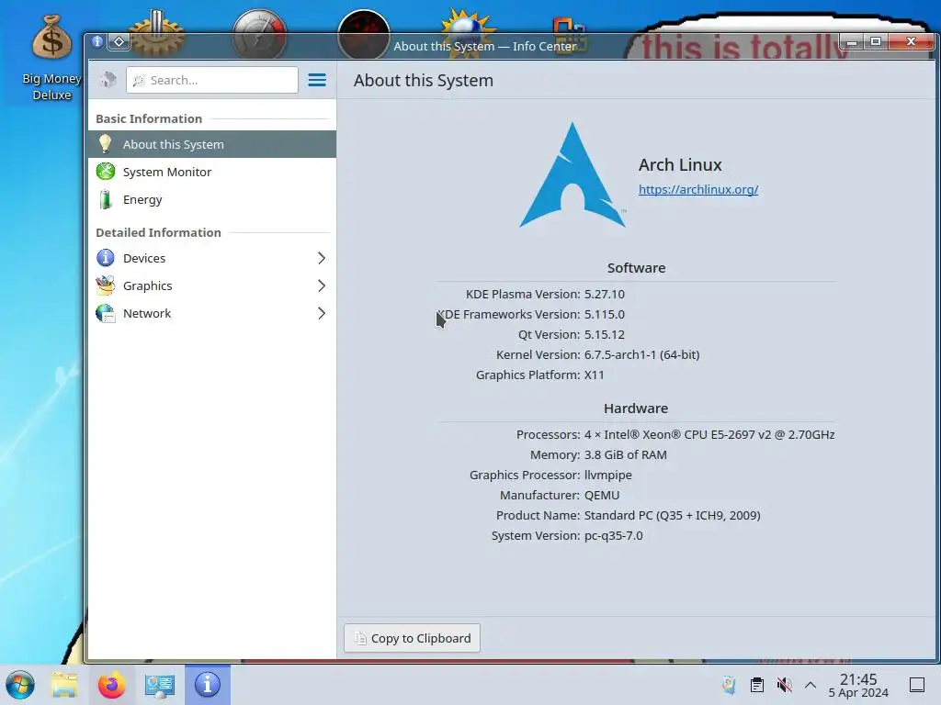Click the blue info icon next to Devices
Viewport: 941px width, 705px height.
[x=106, y=258]
